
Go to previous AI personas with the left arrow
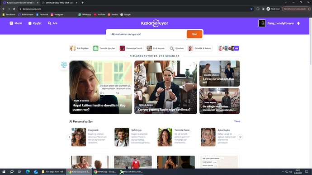(69, 137)
